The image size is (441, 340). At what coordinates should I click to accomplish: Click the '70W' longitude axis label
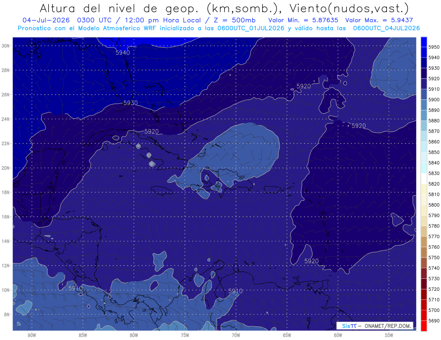pyautogui.click(x=236, y=335)
